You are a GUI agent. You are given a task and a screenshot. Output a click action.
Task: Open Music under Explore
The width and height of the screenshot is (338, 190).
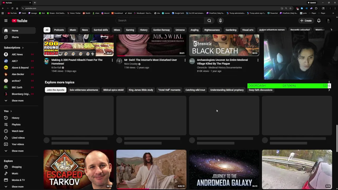pos(18,174)
